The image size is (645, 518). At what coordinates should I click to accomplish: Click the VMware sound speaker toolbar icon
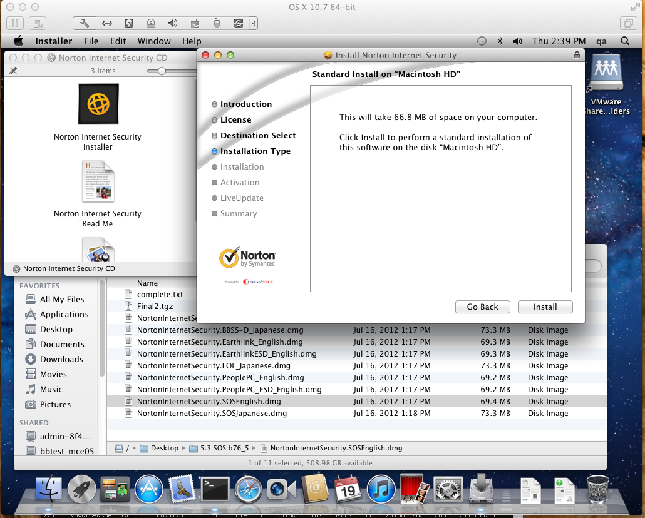[x=172, y=23]
